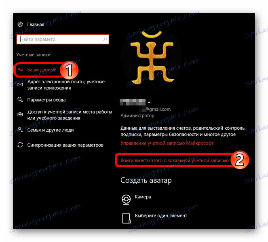Viewport: 268px width, 242px height.
Task: Open Параметры входа section
Action: (x=46, y=100)
